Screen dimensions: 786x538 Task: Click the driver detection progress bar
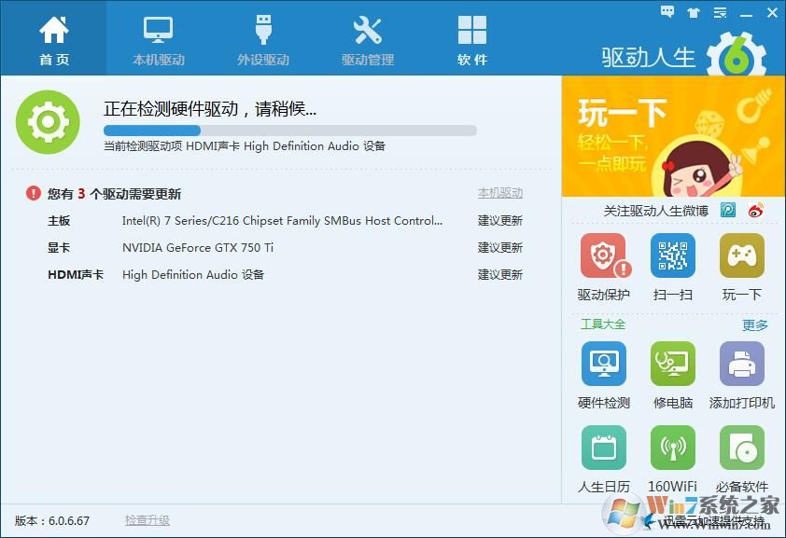pyautogui.click(x=289, y=131)
